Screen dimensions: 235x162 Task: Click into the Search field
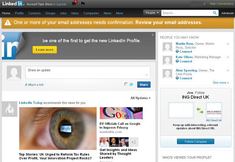[x=187, y=13]
